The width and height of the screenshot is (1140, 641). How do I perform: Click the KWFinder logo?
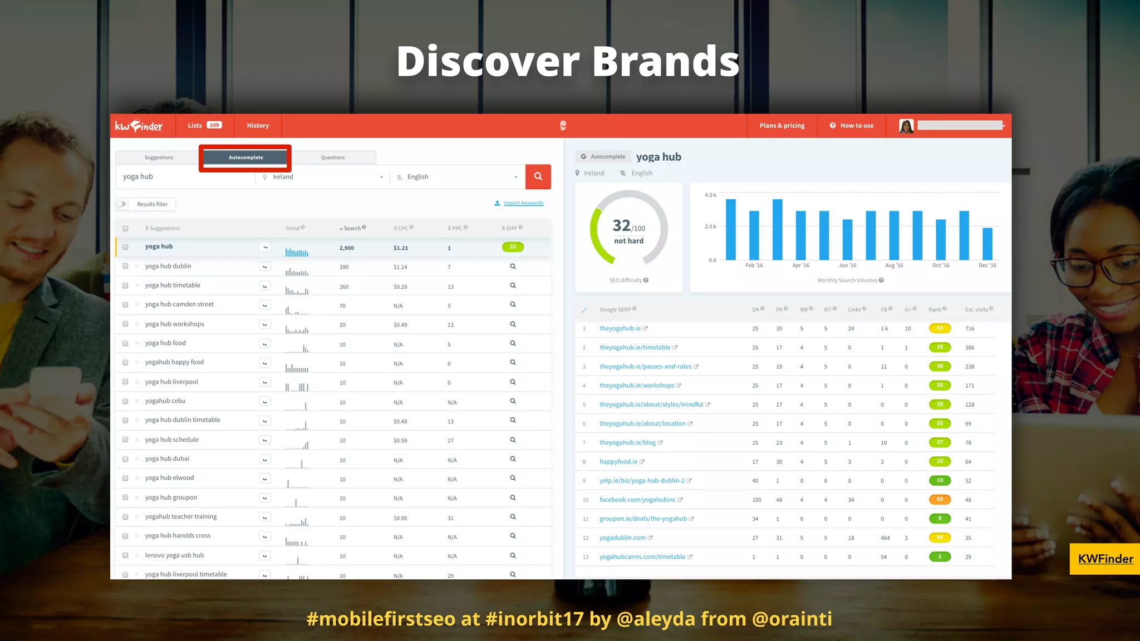pyautogui.click(x=139, y=126)
